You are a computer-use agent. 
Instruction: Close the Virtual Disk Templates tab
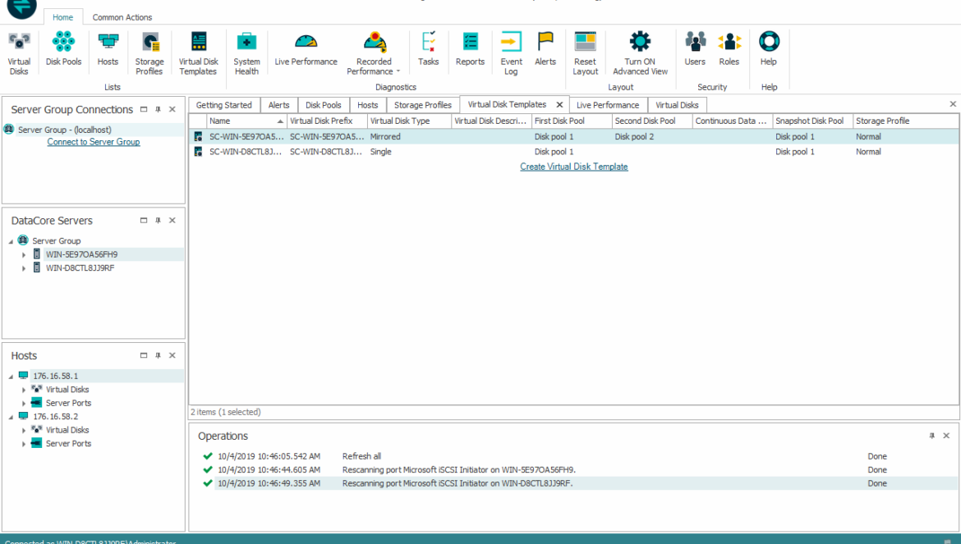click(x=559, y=105)
